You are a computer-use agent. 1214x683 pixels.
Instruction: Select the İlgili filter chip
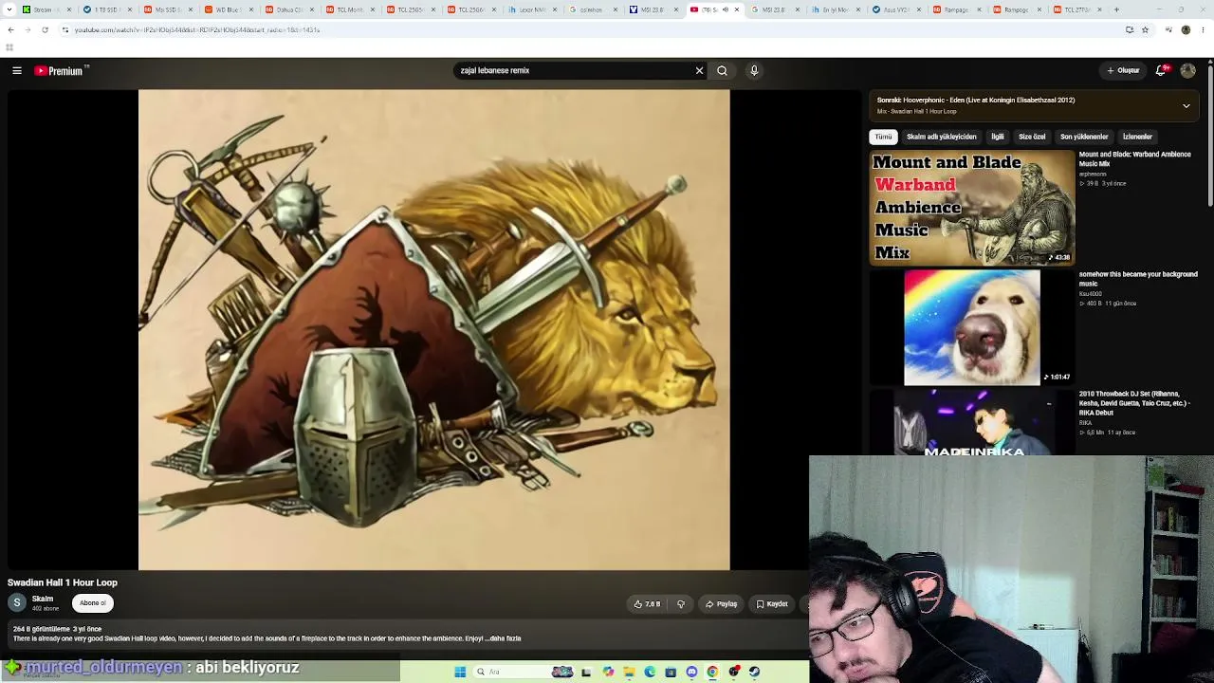tap(997, 137)
